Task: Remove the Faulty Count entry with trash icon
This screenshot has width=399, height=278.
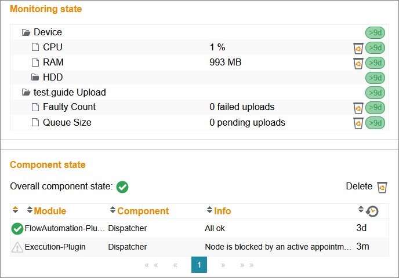Action: point(358,108)
